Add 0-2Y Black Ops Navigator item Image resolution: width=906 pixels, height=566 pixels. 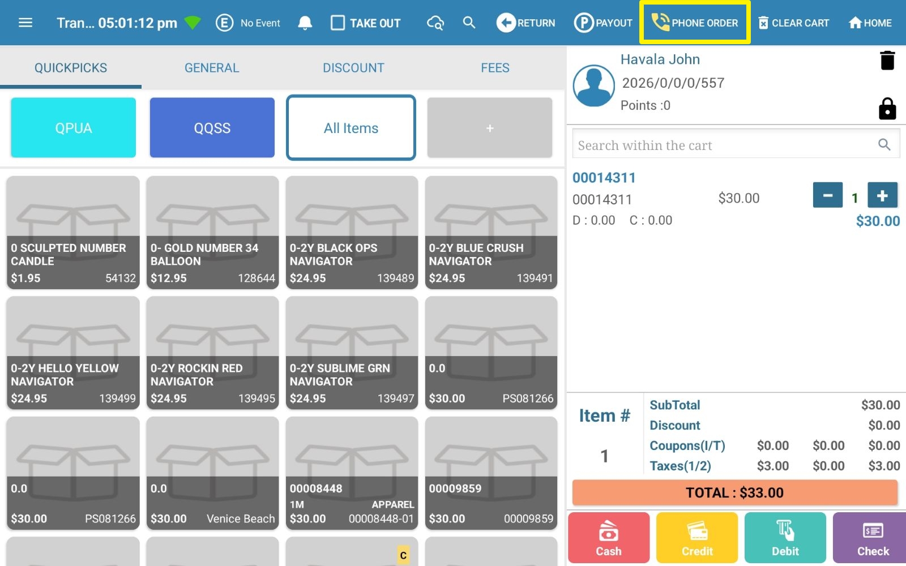pyautogui.click(x=352, y=233)
